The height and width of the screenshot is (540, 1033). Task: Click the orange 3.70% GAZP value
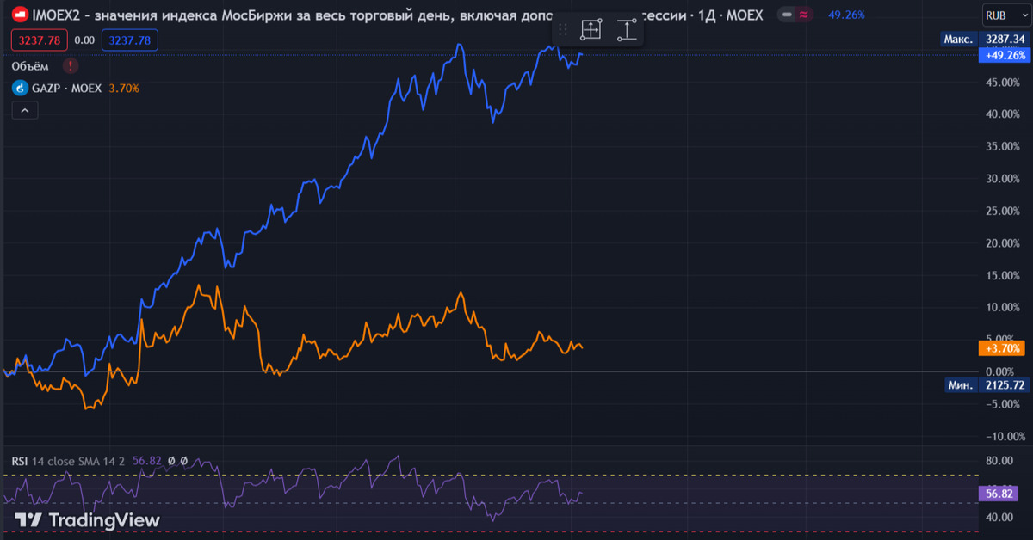point(124,88)
